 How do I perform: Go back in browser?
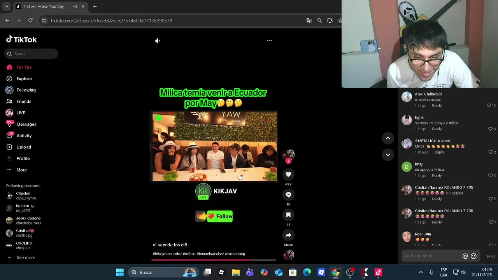[7, 21]
